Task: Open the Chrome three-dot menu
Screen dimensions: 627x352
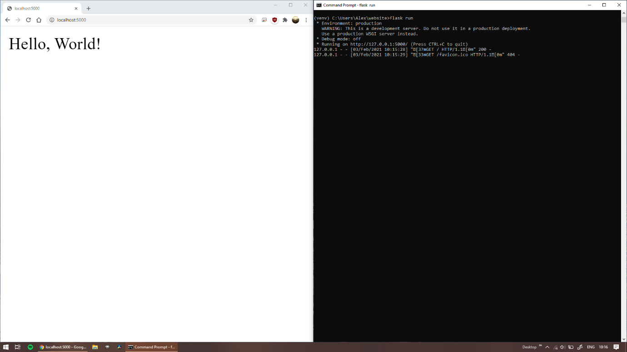Action: point(306,20)
